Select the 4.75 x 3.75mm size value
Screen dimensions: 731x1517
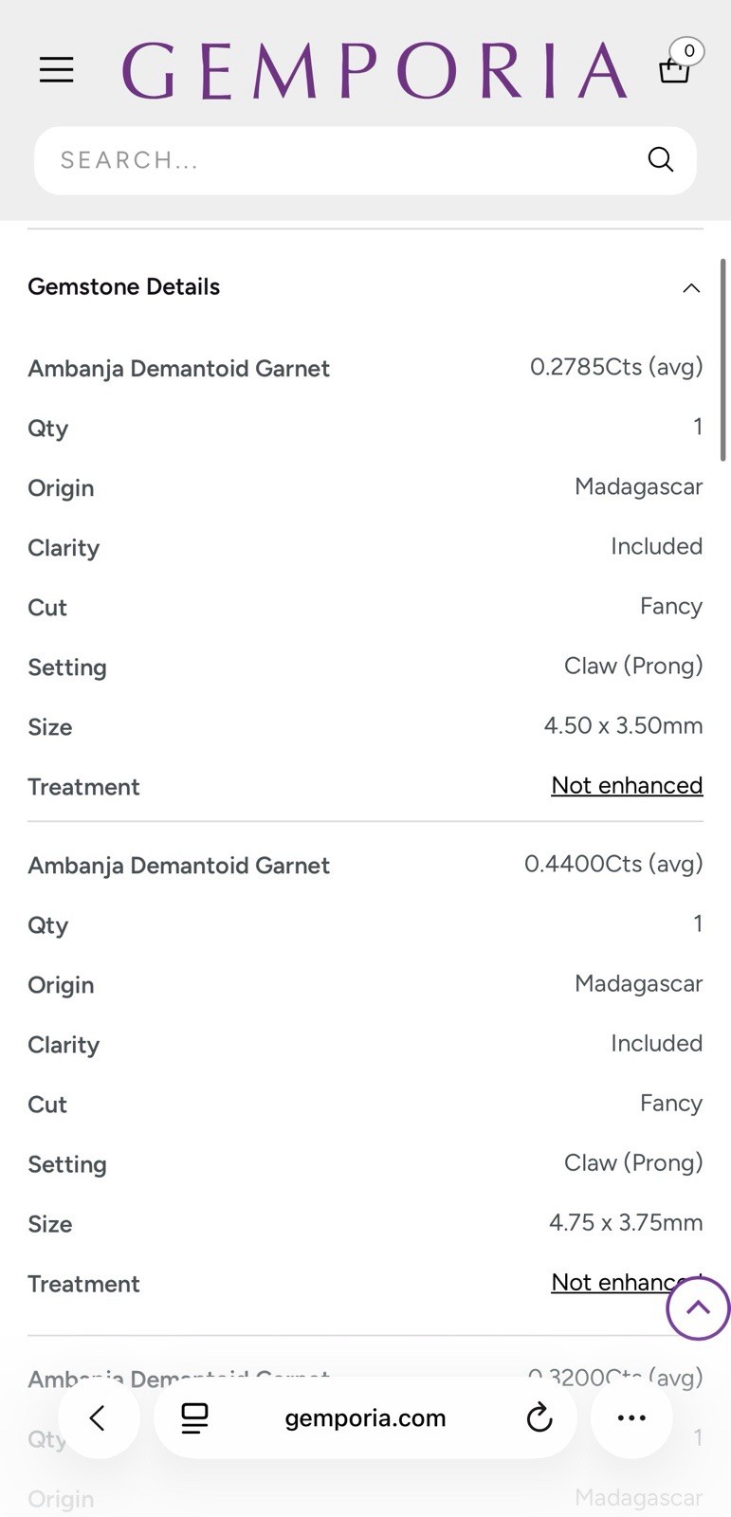pyautogui.click(x=626, y=1222)
